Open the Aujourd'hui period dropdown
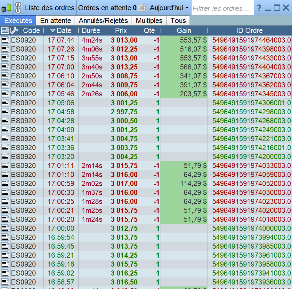The image size is (292, 289). pos(169,8)
